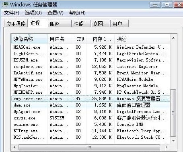Switch to the 用户 tab
This screenshot has height=152, width=183.
coord(119,24)
